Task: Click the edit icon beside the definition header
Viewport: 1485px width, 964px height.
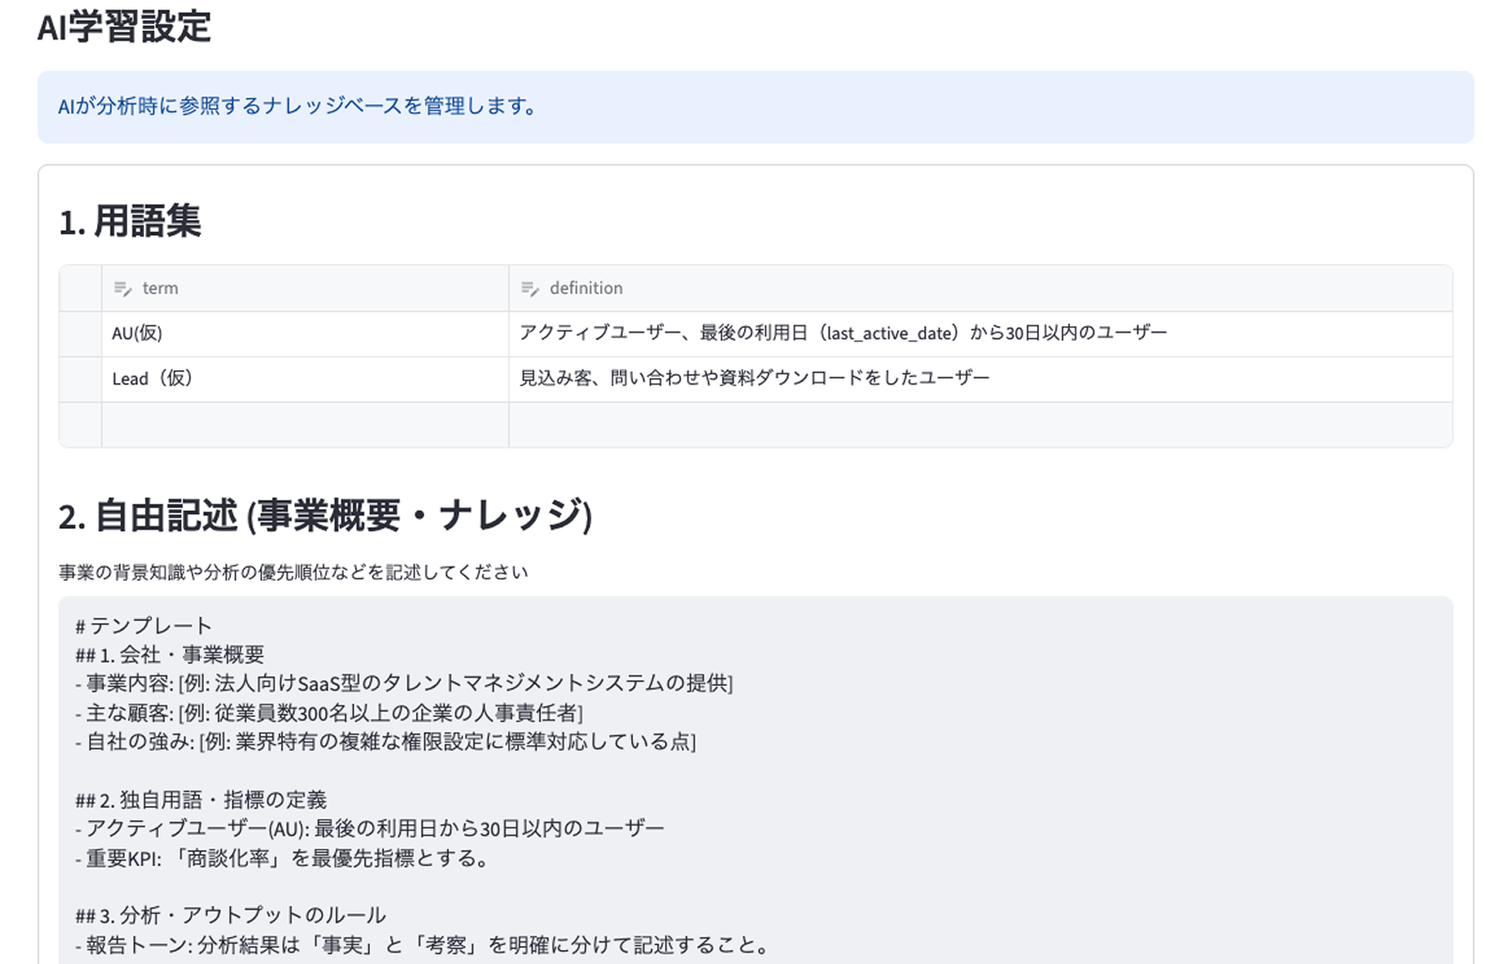Action: (x=530, y=288)
